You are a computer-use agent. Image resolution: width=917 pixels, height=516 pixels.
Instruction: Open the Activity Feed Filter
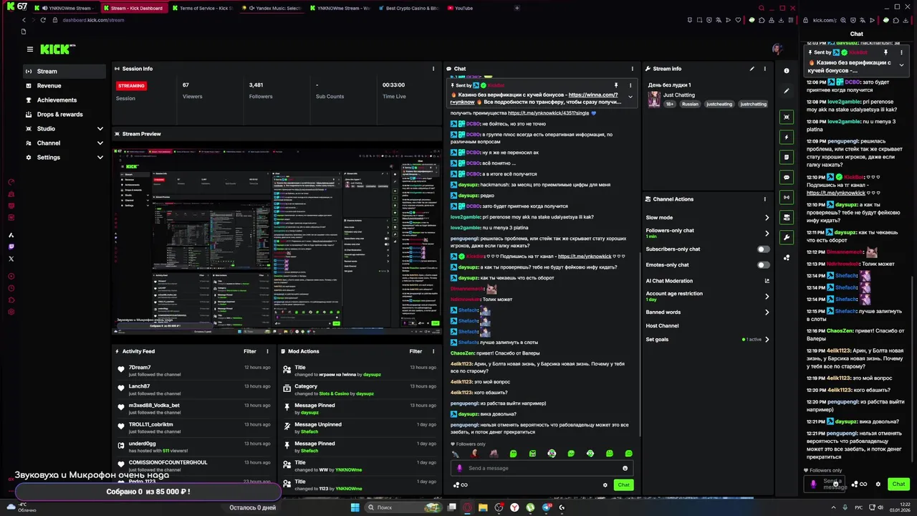pyautogui.click(x=249, y=351)
